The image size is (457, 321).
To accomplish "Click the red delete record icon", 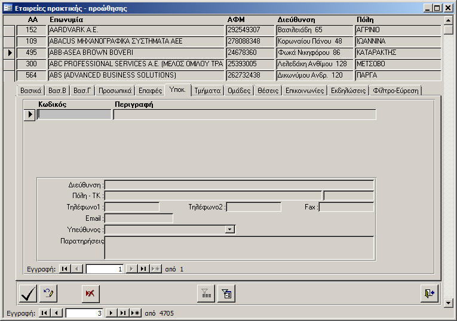I will click(x=91, y=294).
